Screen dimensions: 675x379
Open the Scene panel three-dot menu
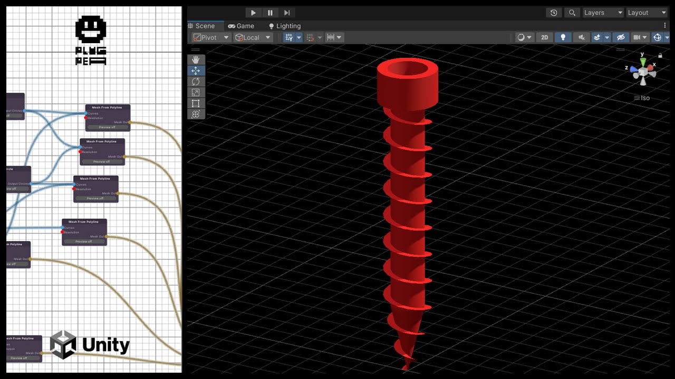[x=664, y=25]
